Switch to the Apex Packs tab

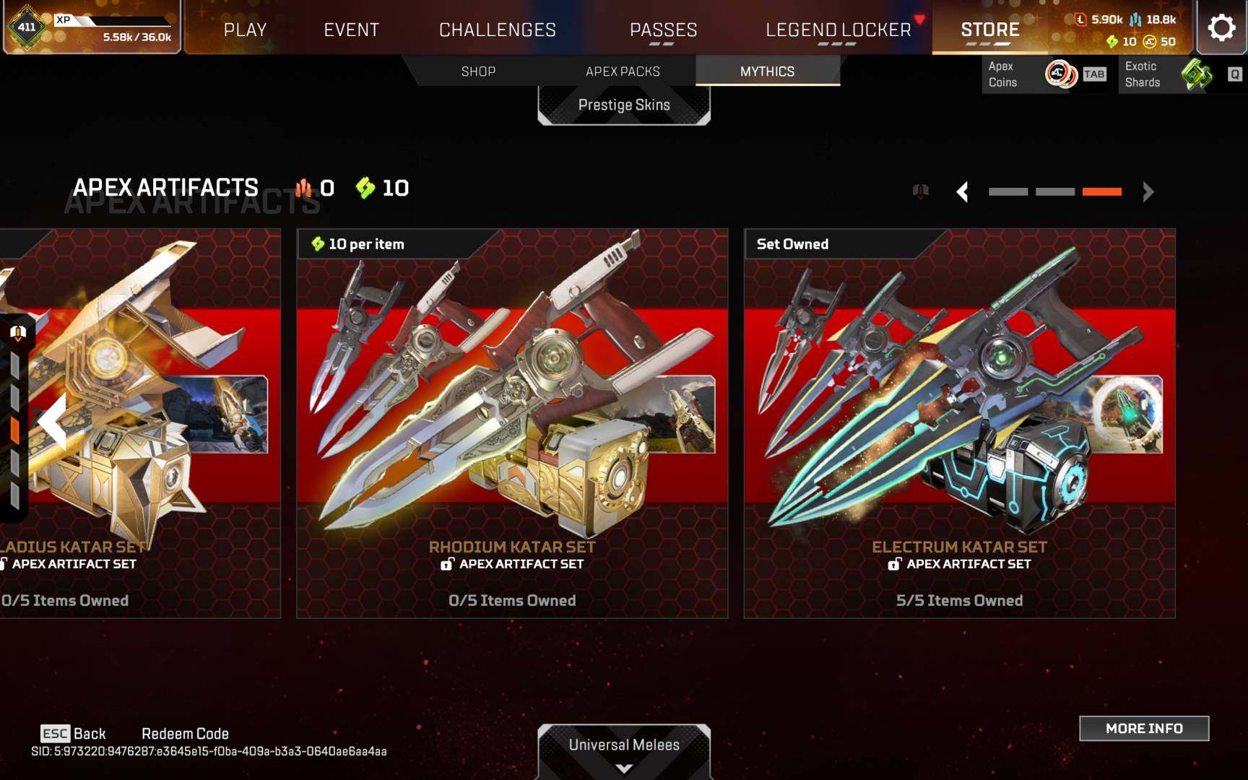pyautogui.click(x=623, y=71)
